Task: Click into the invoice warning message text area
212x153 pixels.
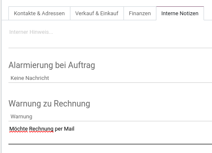Action: [x=110, y=133]
